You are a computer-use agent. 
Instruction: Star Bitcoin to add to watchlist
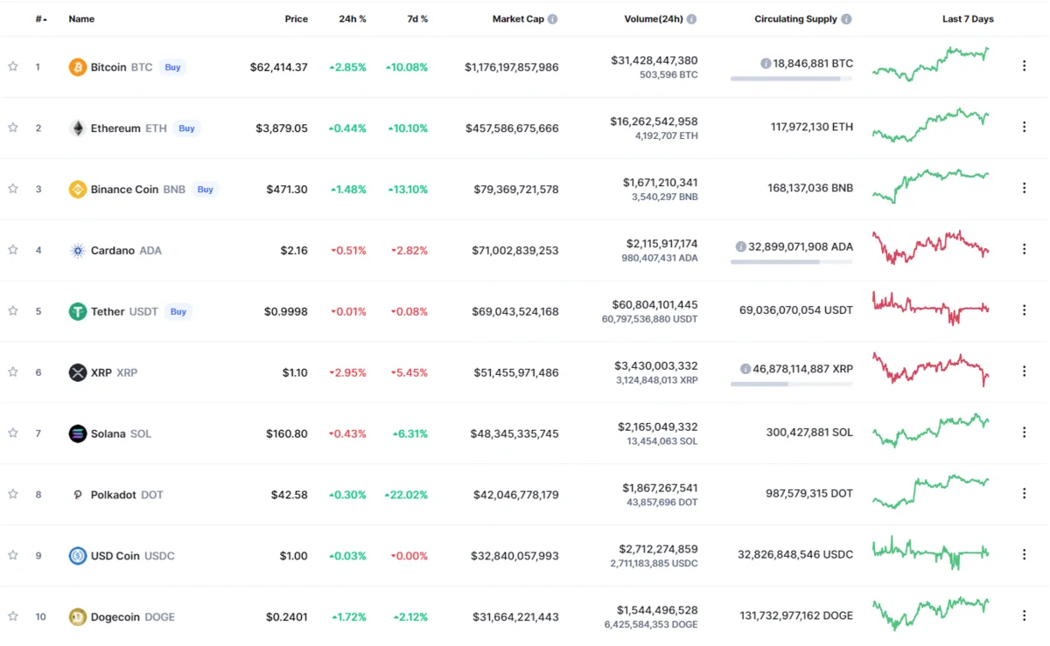tap(13, 66)
